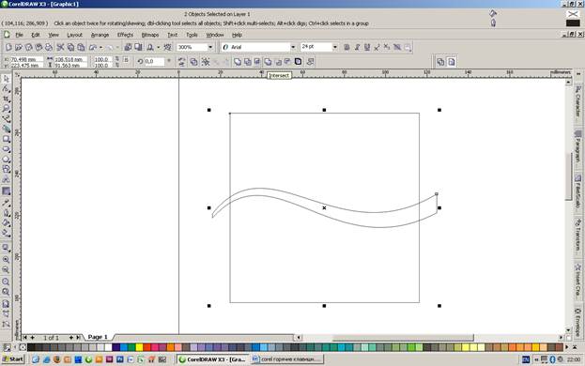The image size is (585, 366).
Task: Select the Ellipse tool in the toolbox
Action: (6, 149)
